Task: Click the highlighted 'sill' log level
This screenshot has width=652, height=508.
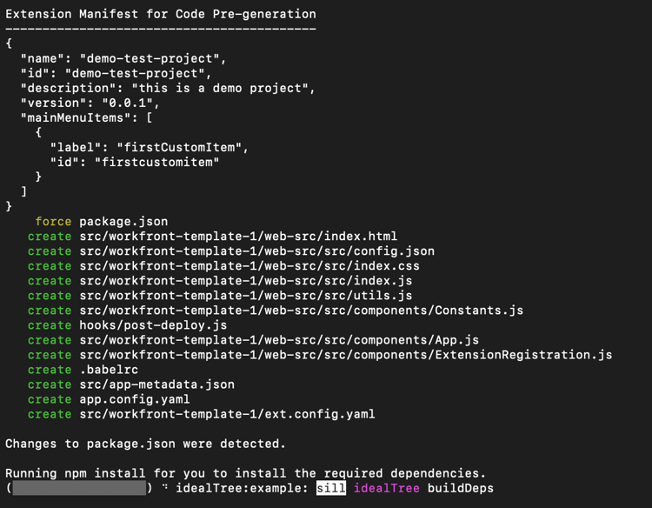Action: pos(331,488)
